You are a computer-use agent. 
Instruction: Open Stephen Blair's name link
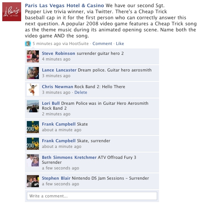tap(56, 178)
